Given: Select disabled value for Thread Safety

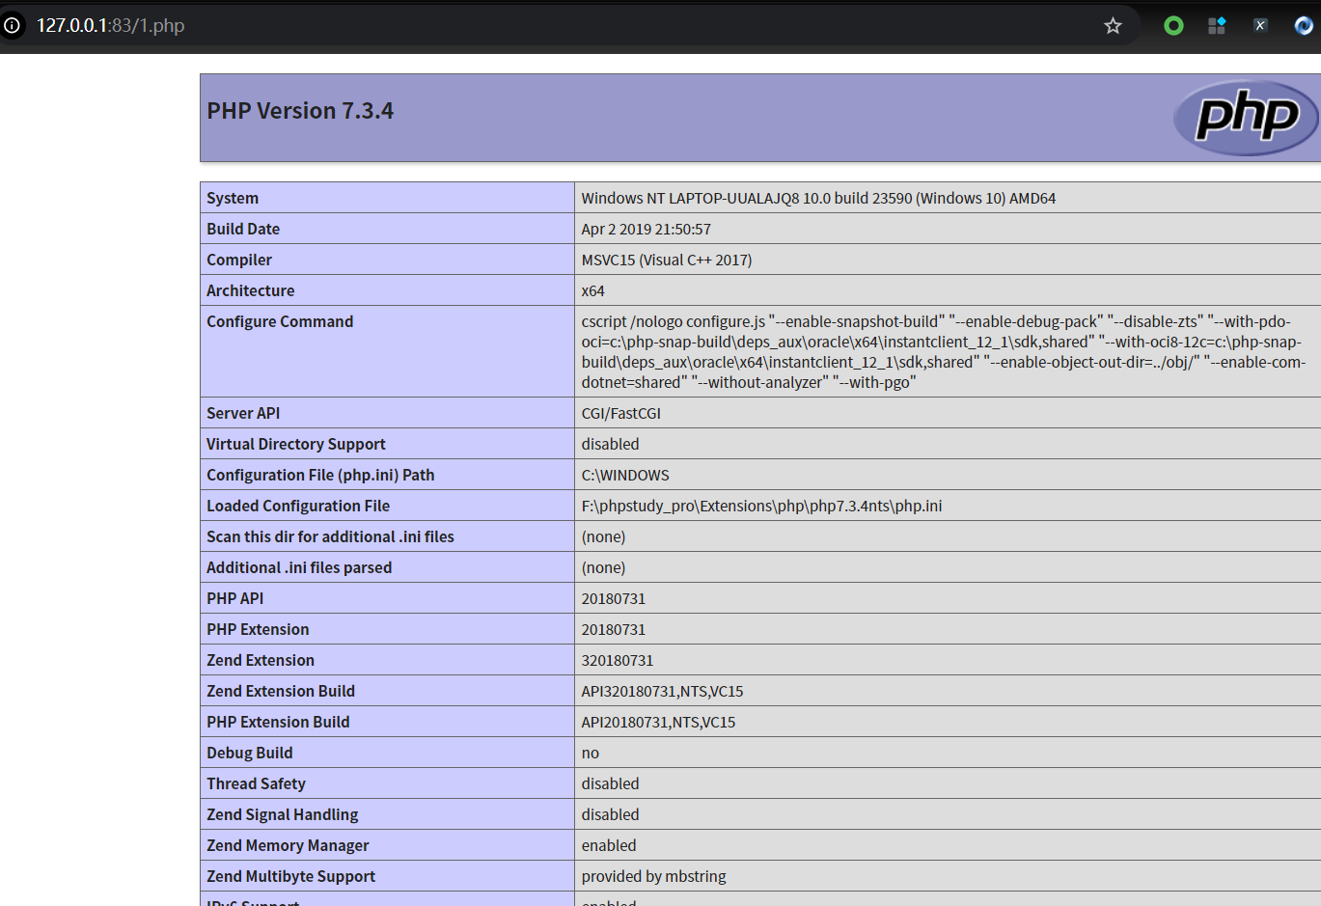Looking at the screenshot, I should coord(610,783).
